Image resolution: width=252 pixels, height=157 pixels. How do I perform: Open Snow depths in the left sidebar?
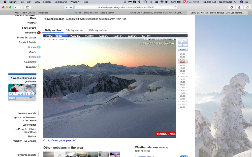[x=29, y=28]
